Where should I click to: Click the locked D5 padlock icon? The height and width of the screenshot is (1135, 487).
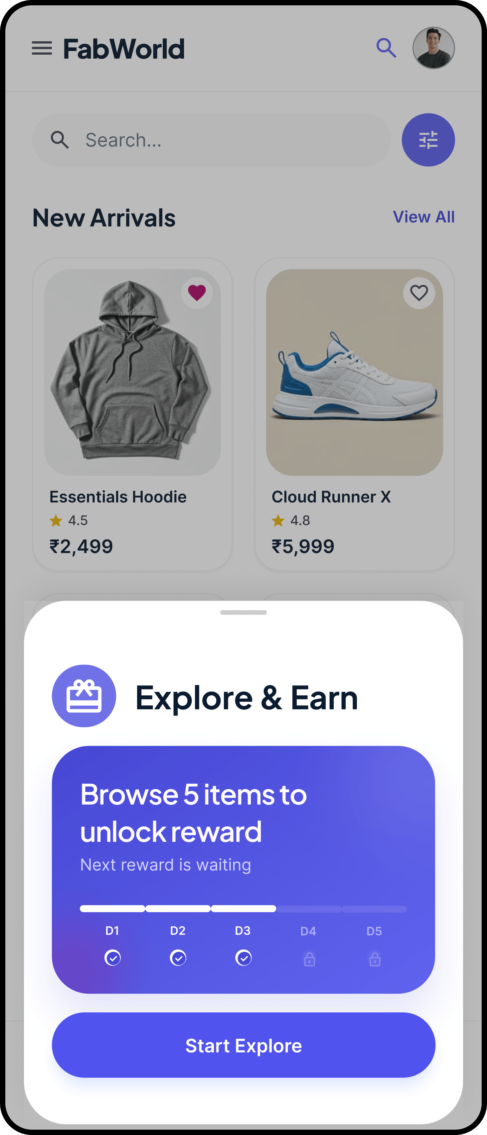(x=375, y=959)
